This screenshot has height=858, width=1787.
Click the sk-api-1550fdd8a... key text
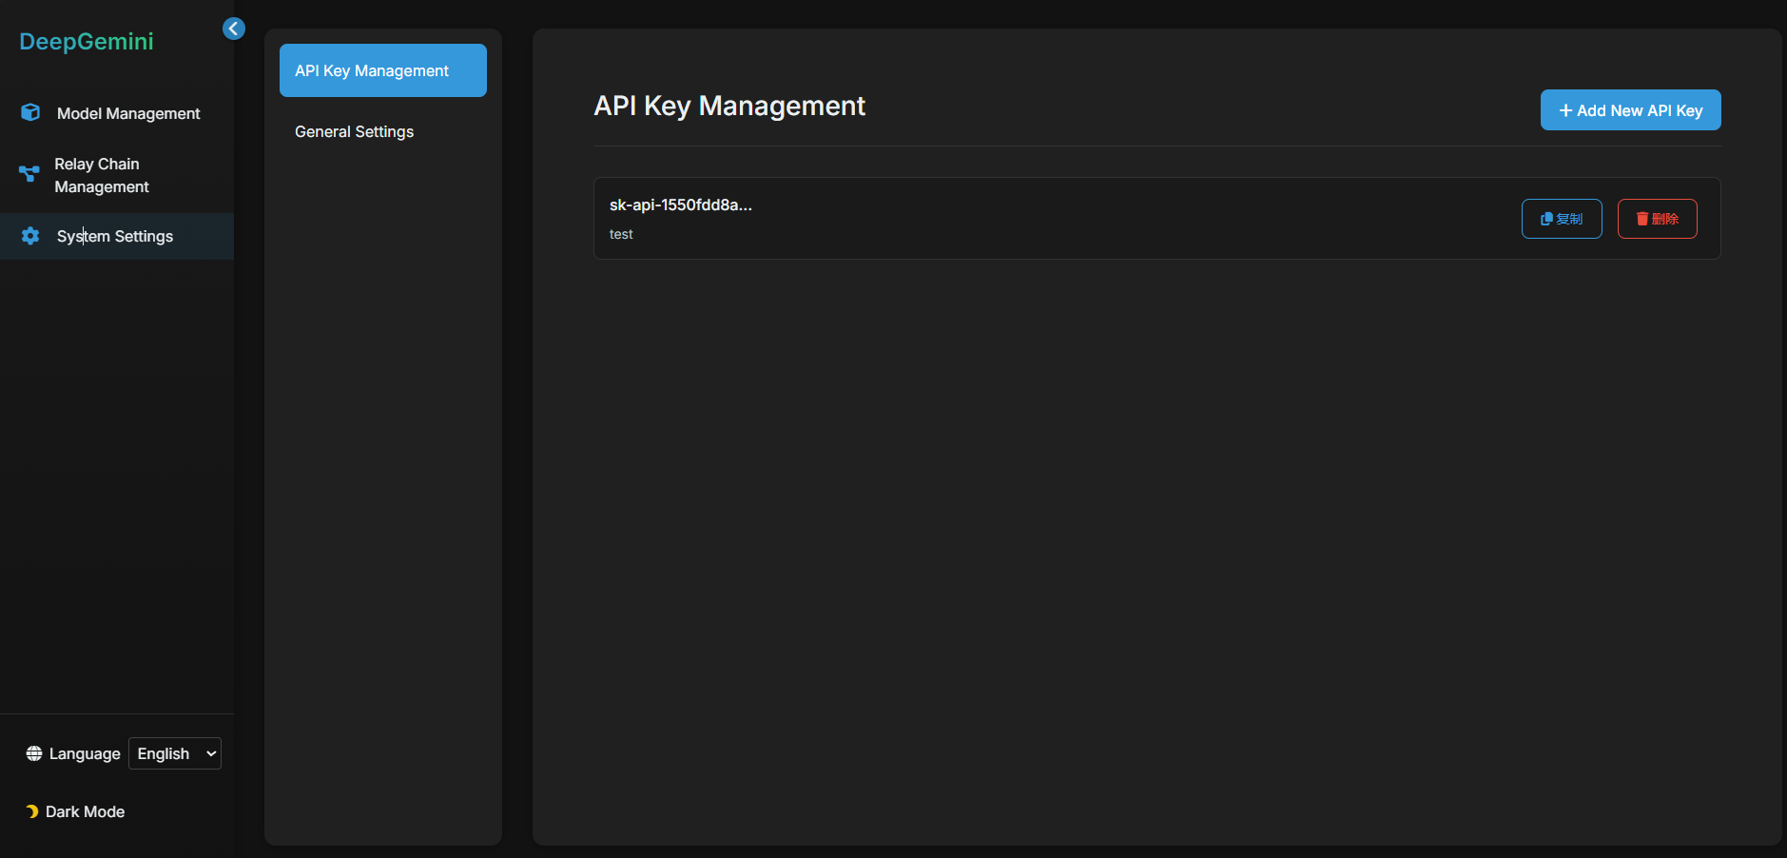(681, 205)
